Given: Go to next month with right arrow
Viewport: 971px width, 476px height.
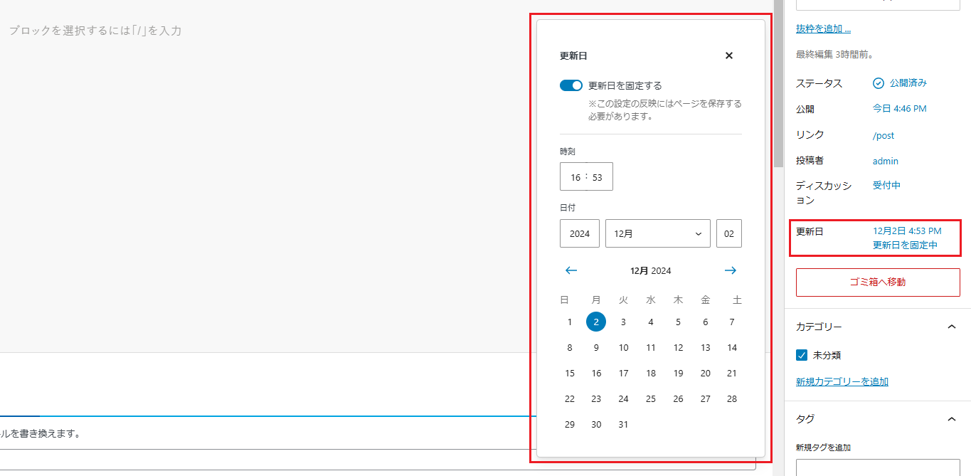Looking at the screenshot, I should click(731, 270).
